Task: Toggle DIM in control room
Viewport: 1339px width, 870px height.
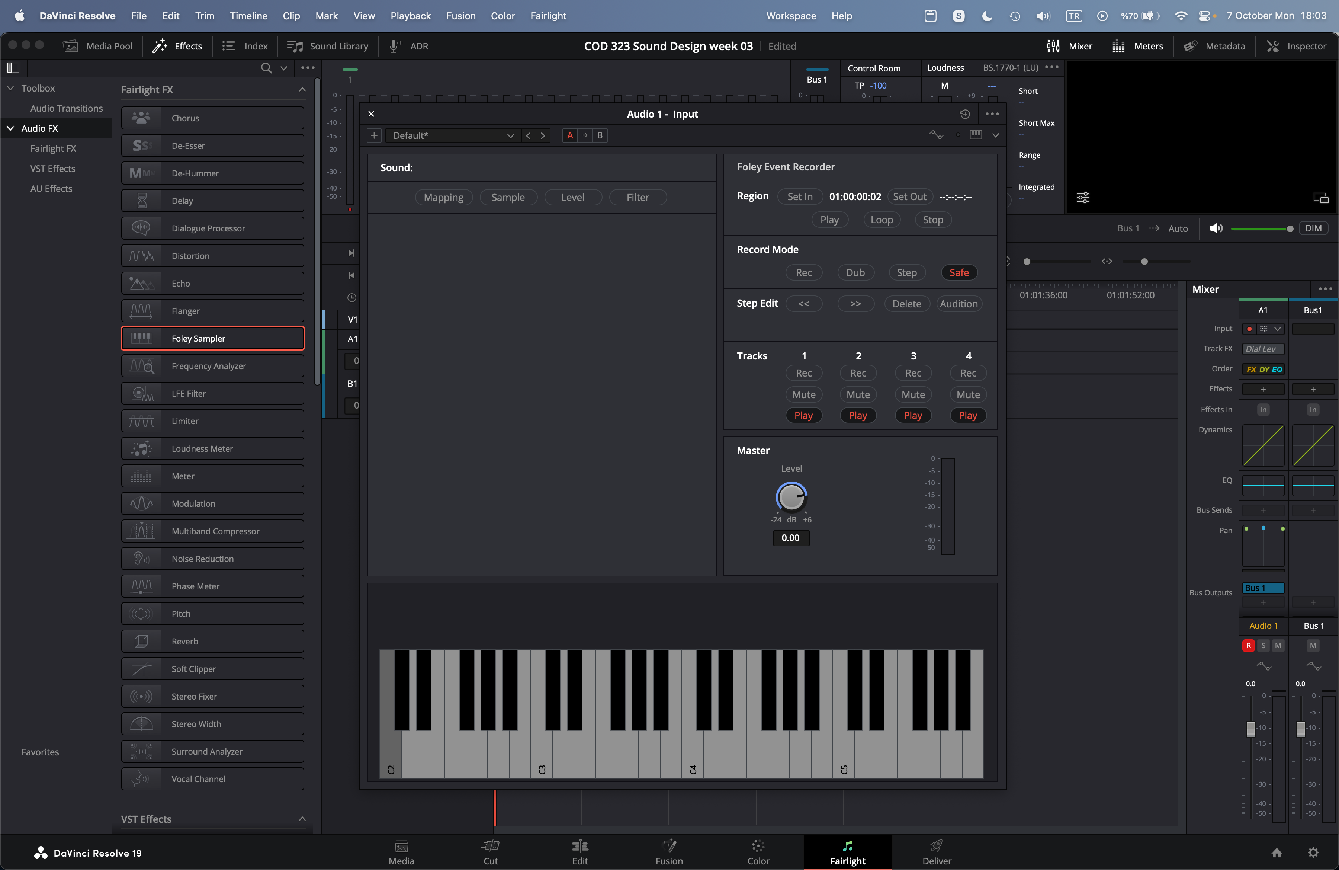Action: coord(1313,228)
